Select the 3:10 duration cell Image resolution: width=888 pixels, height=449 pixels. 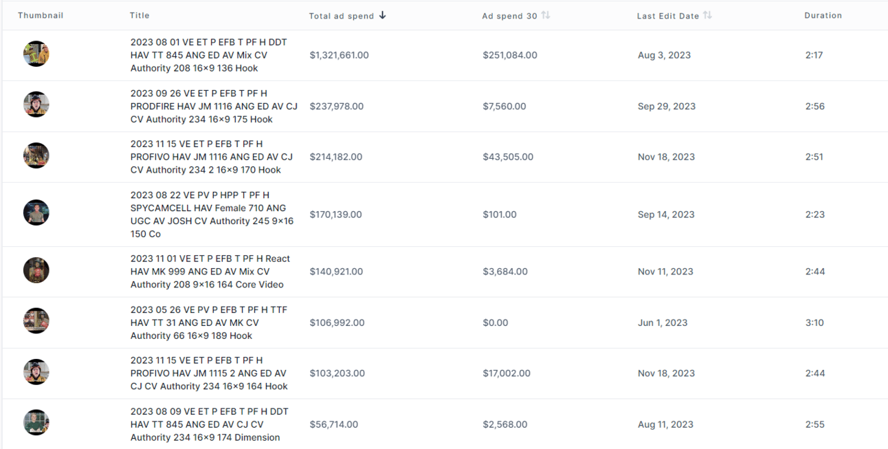814,322
